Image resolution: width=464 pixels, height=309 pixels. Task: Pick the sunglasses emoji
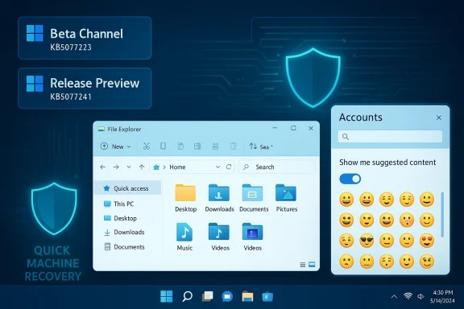[x=367, y=241]
